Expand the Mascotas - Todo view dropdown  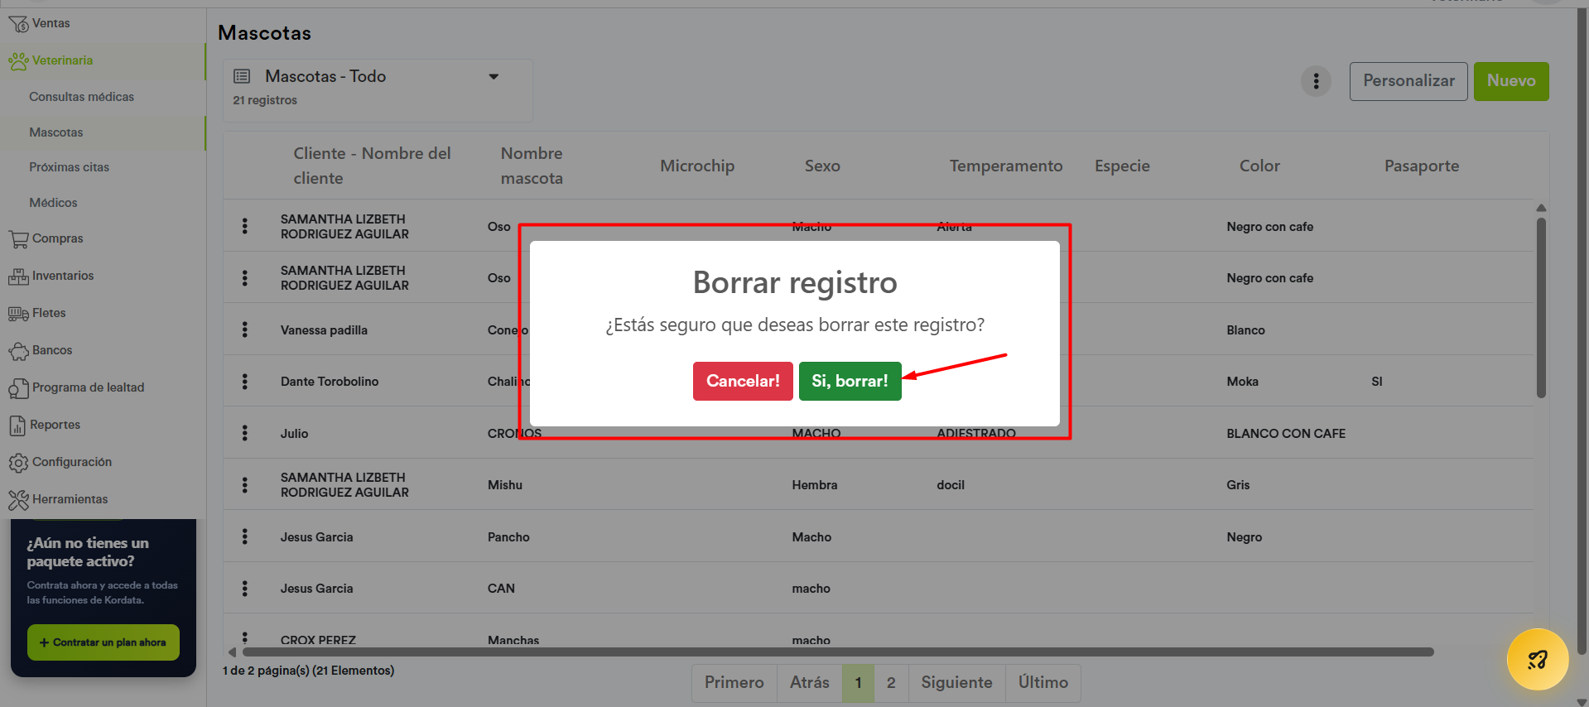coord(494,77)
